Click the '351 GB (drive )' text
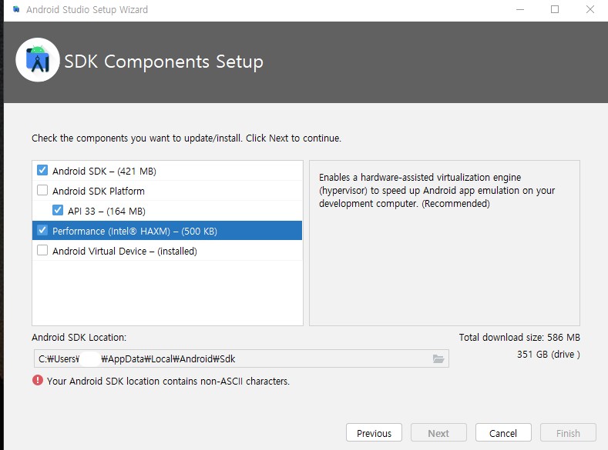Screen dimensions: 608x450 tap(549, 355)
